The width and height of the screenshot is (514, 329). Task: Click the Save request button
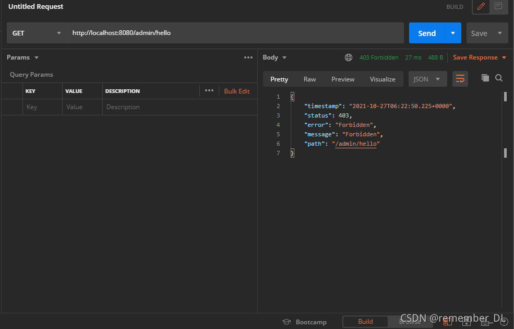(479, 33)
